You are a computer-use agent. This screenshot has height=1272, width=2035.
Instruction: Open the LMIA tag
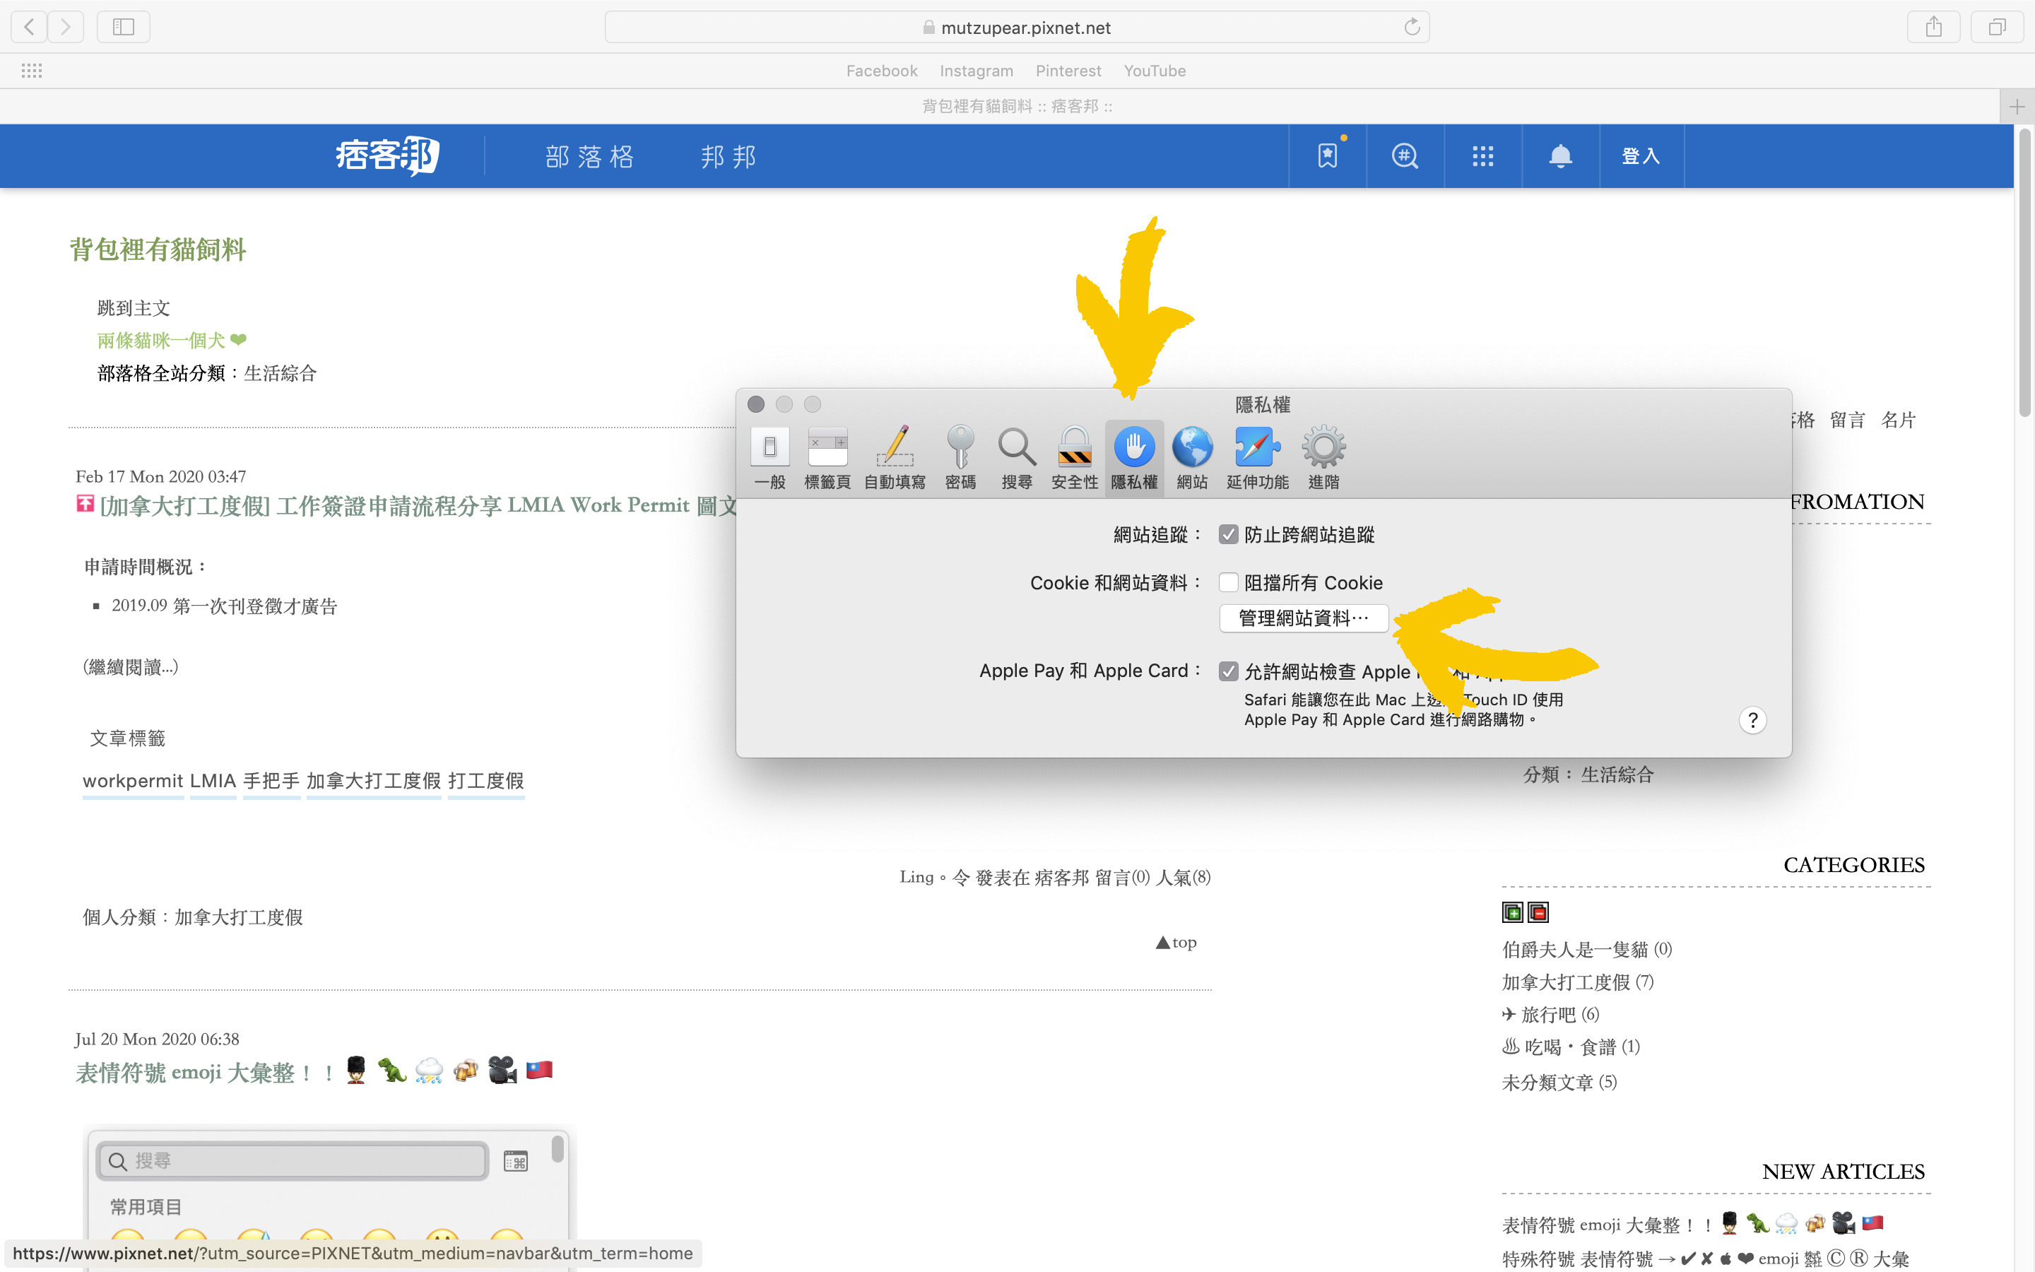coord(213,781)
